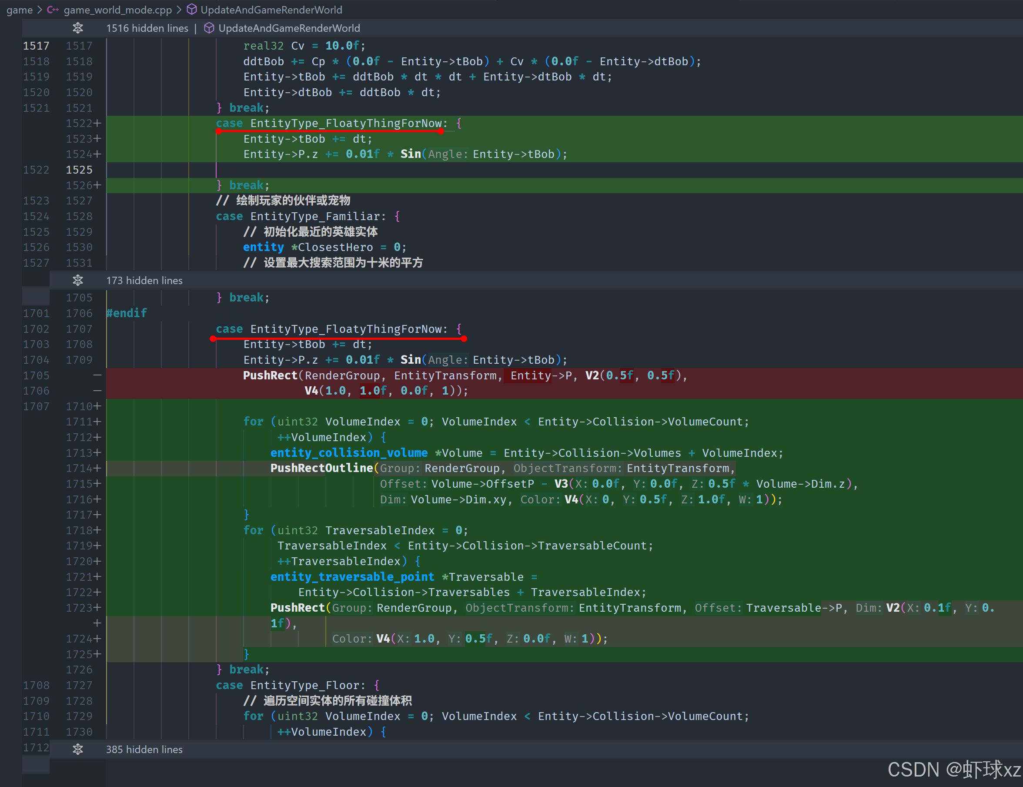Image resolution: width=1023 pixels, height=787 pixels.
Task: Click modified line number 1525 in the gutter
Action: tap(79, 170)
